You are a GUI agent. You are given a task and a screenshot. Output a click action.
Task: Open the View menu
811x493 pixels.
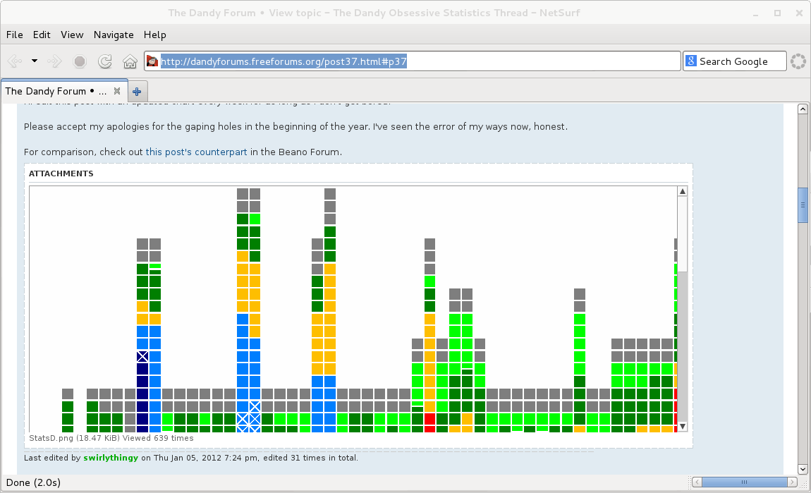(72, 35)
